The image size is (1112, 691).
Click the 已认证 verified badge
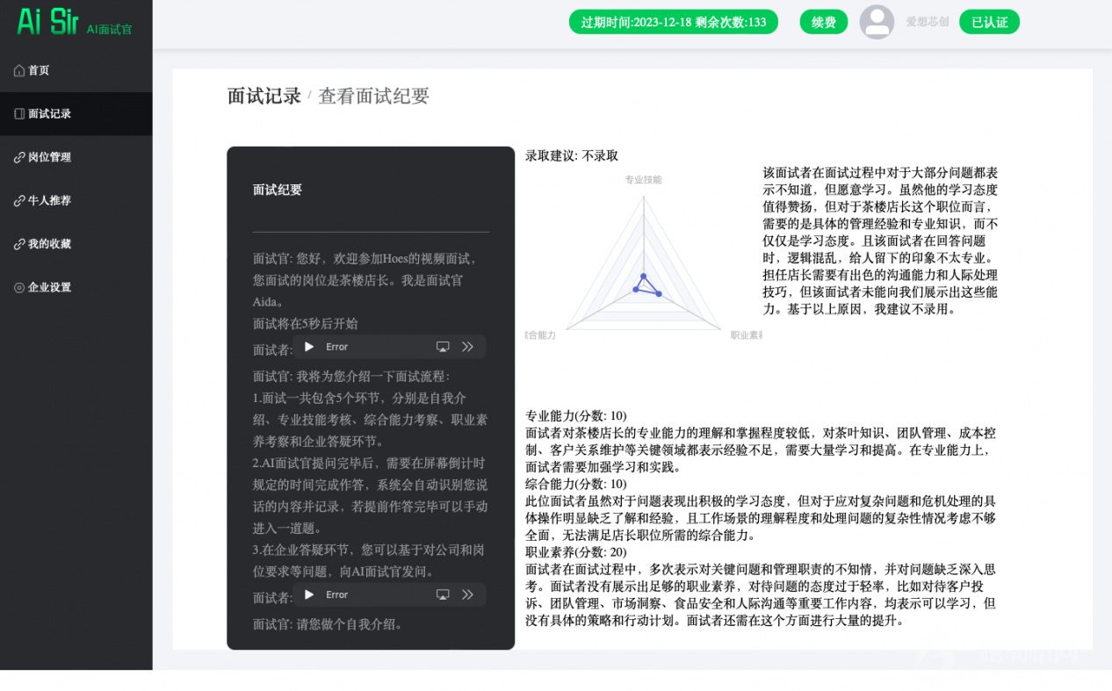coord(989,22)
